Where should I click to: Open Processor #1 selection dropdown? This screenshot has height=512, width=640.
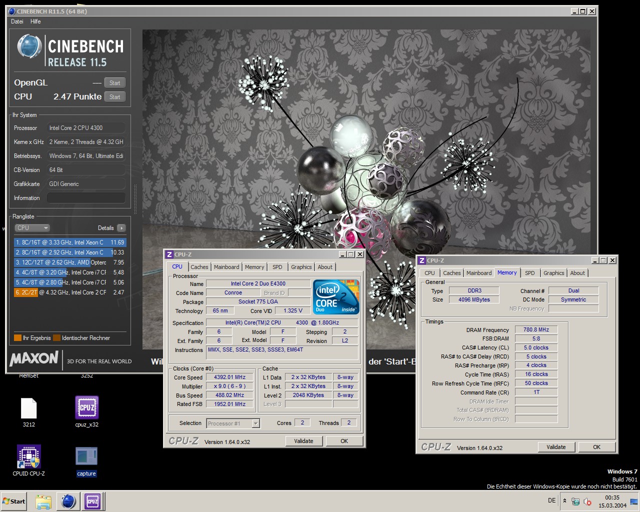pos(233,423)
